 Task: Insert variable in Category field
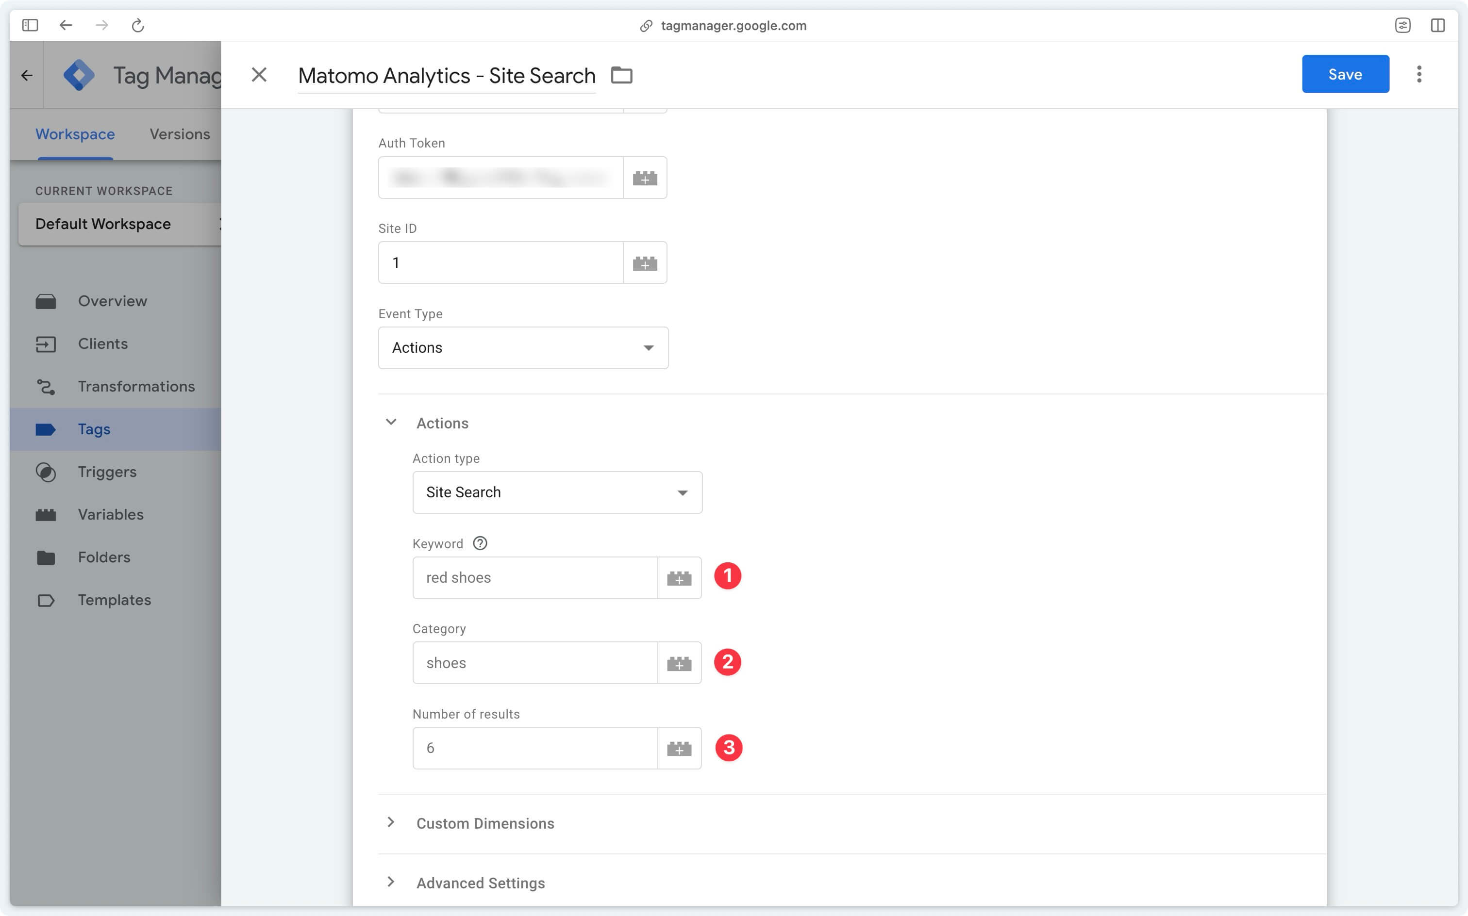tap(680, 663)
